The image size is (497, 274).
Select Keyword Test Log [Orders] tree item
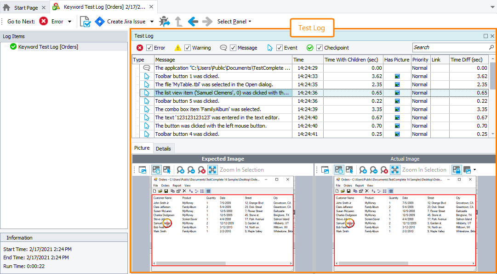click(x=48, y=47)
